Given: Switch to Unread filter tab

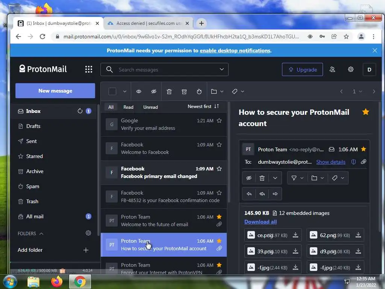Looking at the screenshot, I should click(150, 107).
